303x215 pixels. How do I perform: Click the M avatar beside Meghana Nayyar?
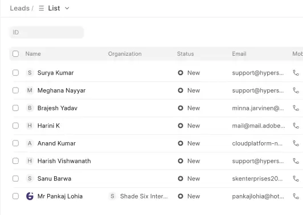point(30,90)
